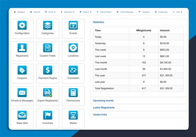
Task: Select Emails & Messages in top menu
Action: click(x=125, y=12)
